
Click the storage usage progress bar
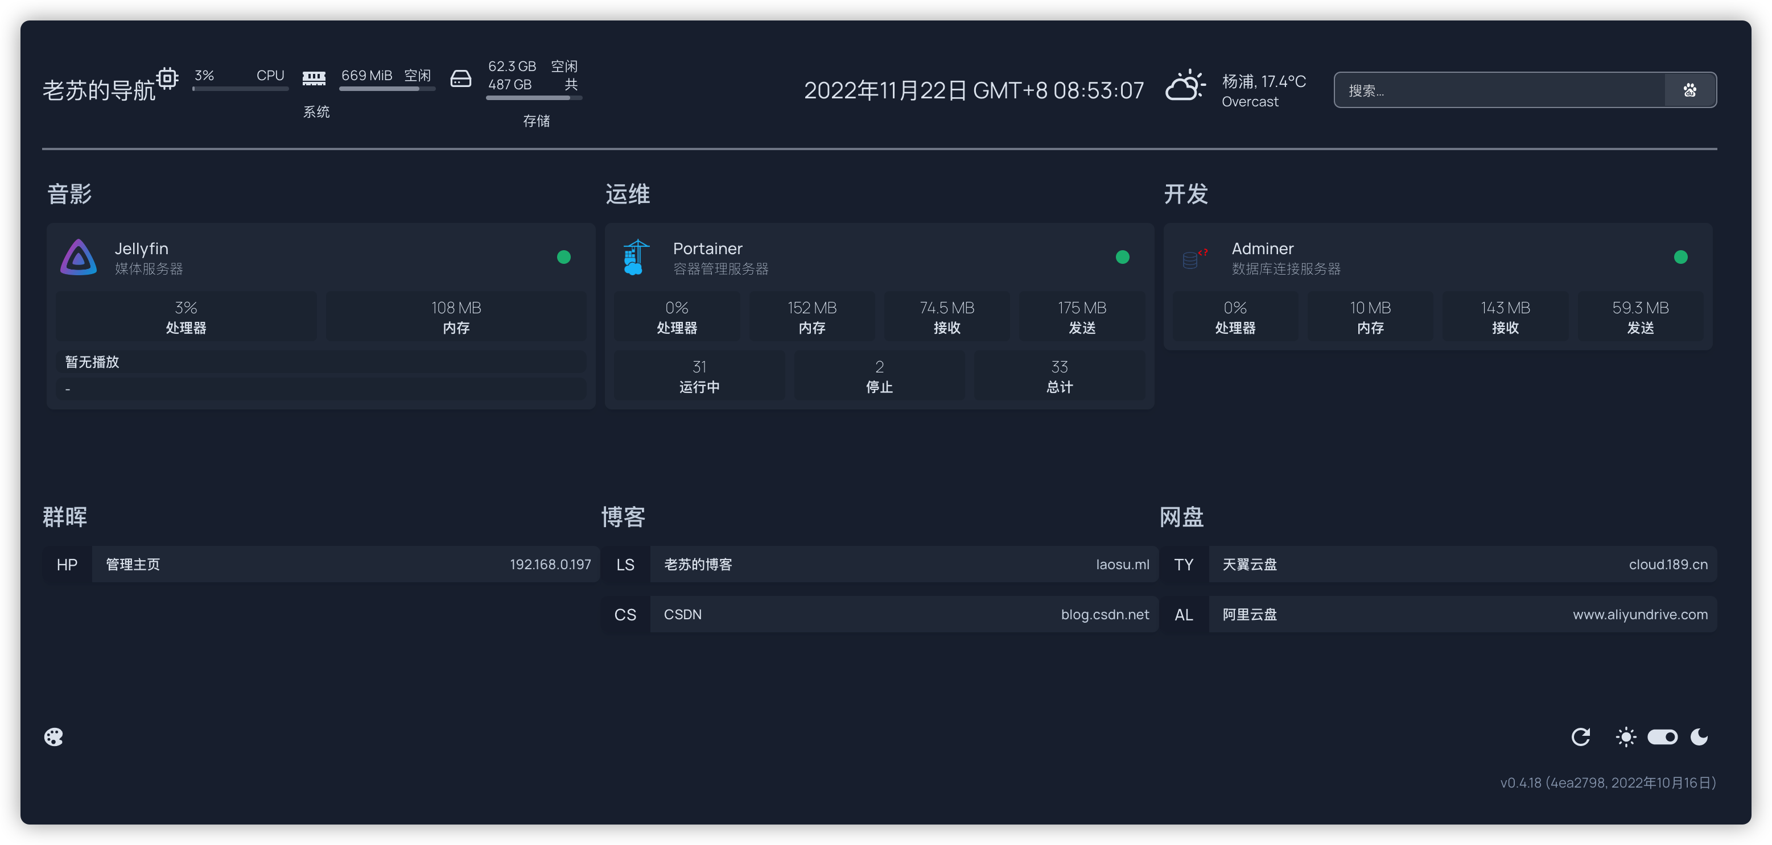click(534, 98)
